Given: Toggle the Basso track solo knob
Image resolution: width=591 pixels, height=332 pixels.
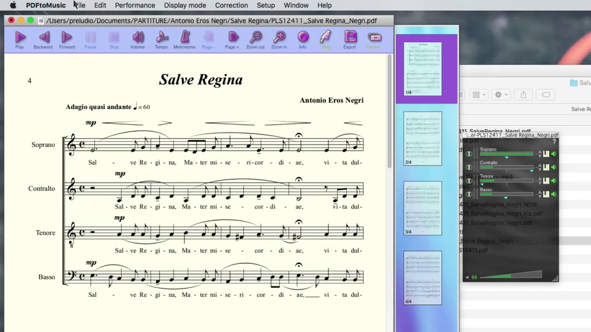Looking at the screenshot, I should [469, 194].
